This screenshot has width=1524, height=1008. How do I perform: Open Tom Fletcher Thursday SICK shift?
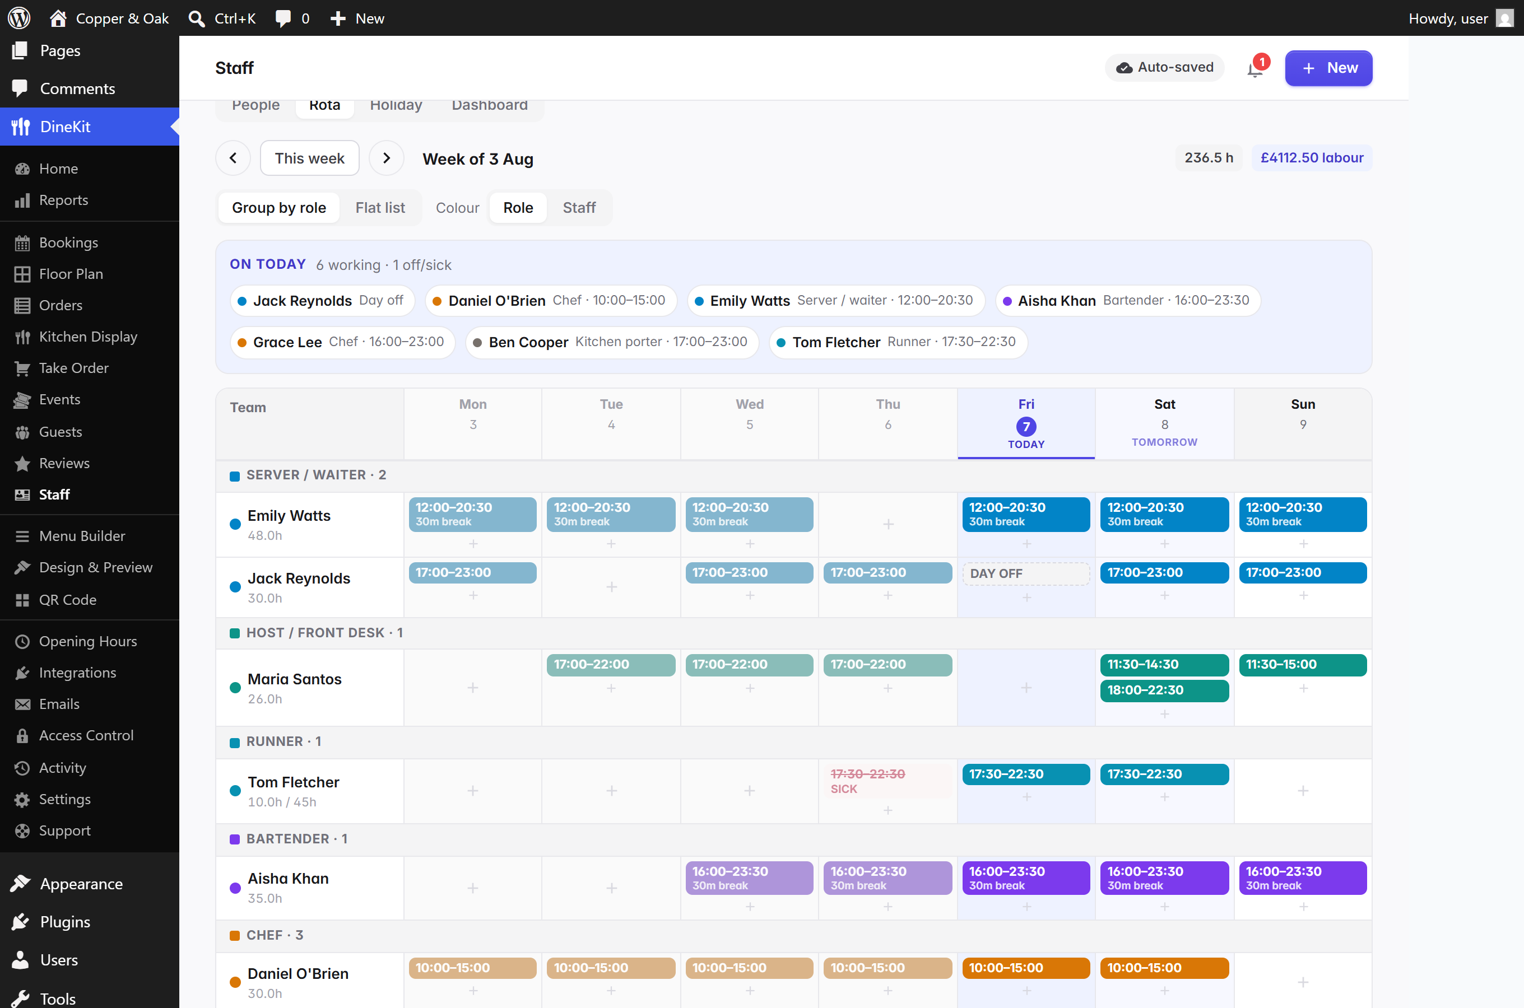(x=888, y=781)
